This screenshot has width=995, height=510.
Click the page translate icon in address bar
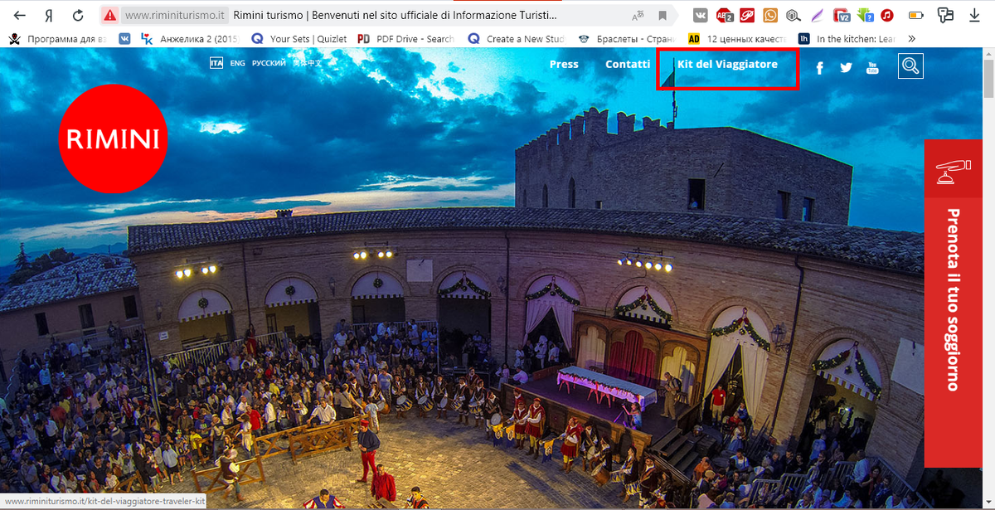point(638,15)
